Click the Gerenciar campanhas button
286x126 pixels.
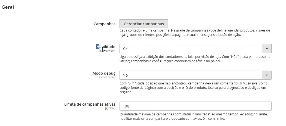144,24
